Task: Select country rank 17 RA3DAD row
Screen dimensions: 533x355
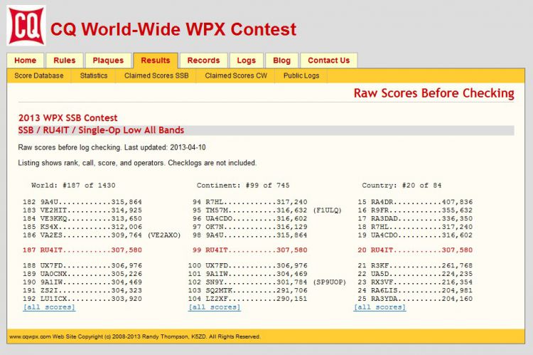Action: [415, 218]
